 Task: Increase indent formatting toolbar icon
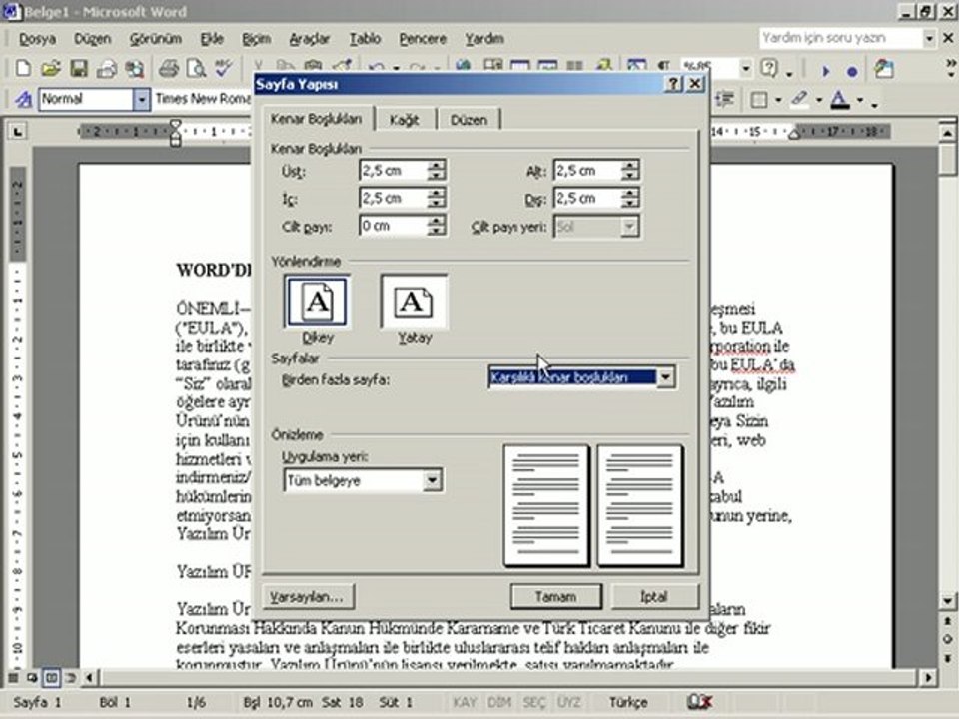725,99
